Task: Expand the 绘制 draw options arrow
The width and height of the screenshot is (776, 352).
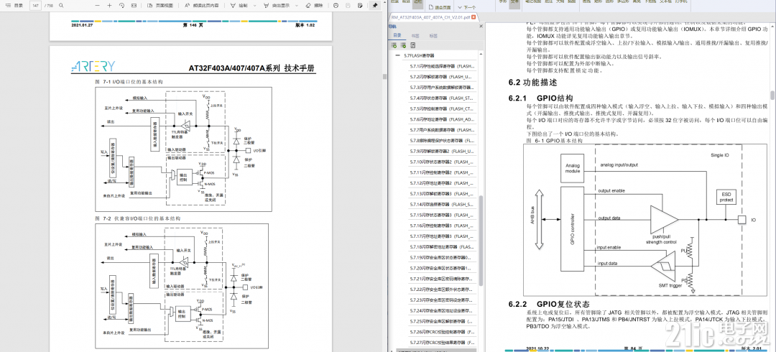Action: point(254,6)
